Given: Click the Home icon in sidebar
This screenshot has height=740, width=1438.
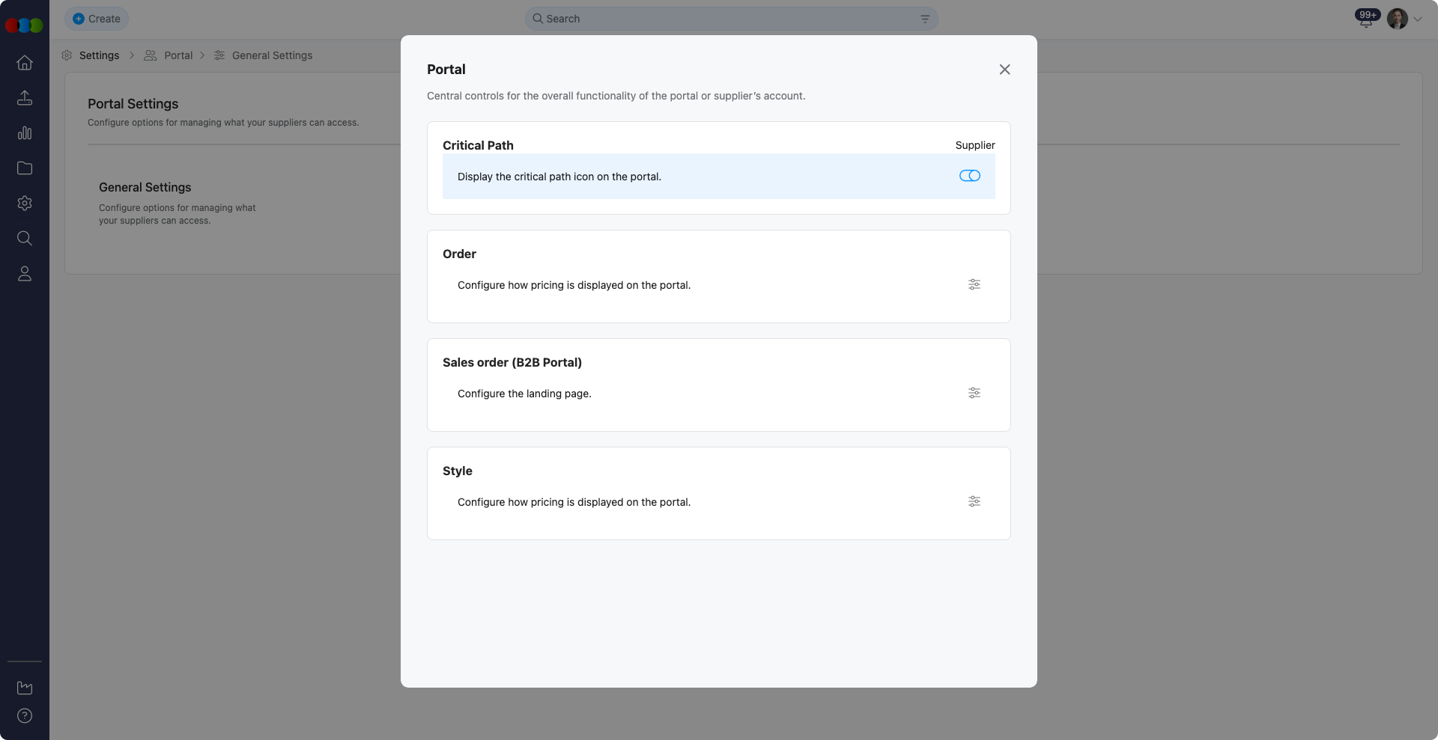Looking at the screenshot, I should click(x=25, y=63).
